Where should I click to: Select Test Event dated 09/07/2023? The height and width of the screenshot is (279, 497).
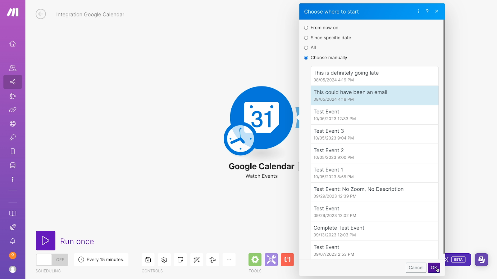click(374, 250)
